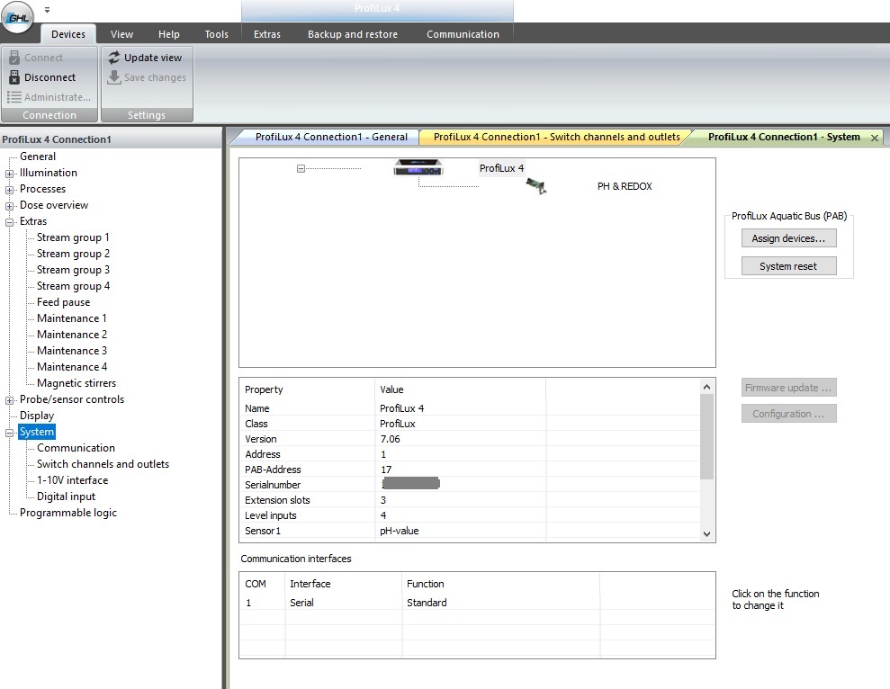Click the property list scrollbar thumb
Image resolution: width=890 pixels, height=689 pixels.
coord(706,436)
